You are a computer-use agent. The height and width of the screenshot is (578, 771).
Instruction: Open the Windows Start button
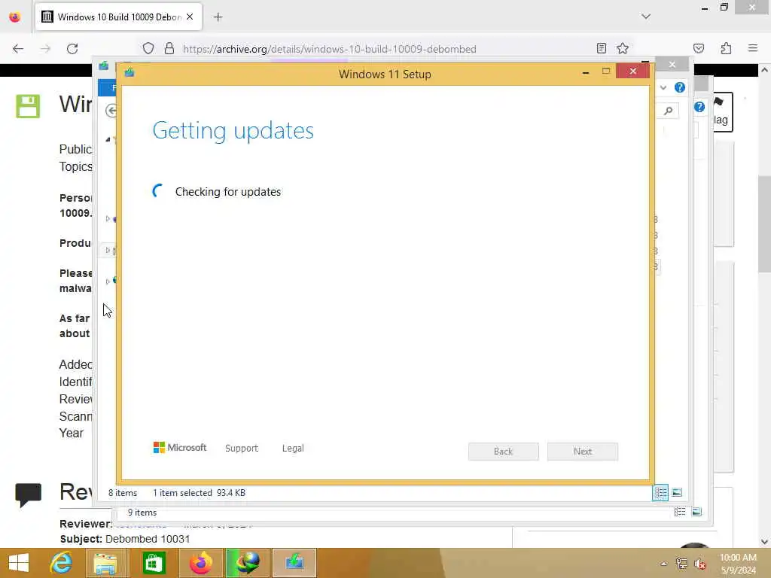tap(19, 563)
